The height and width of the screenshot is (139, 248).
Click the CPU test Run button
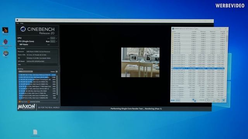(53, 38)
